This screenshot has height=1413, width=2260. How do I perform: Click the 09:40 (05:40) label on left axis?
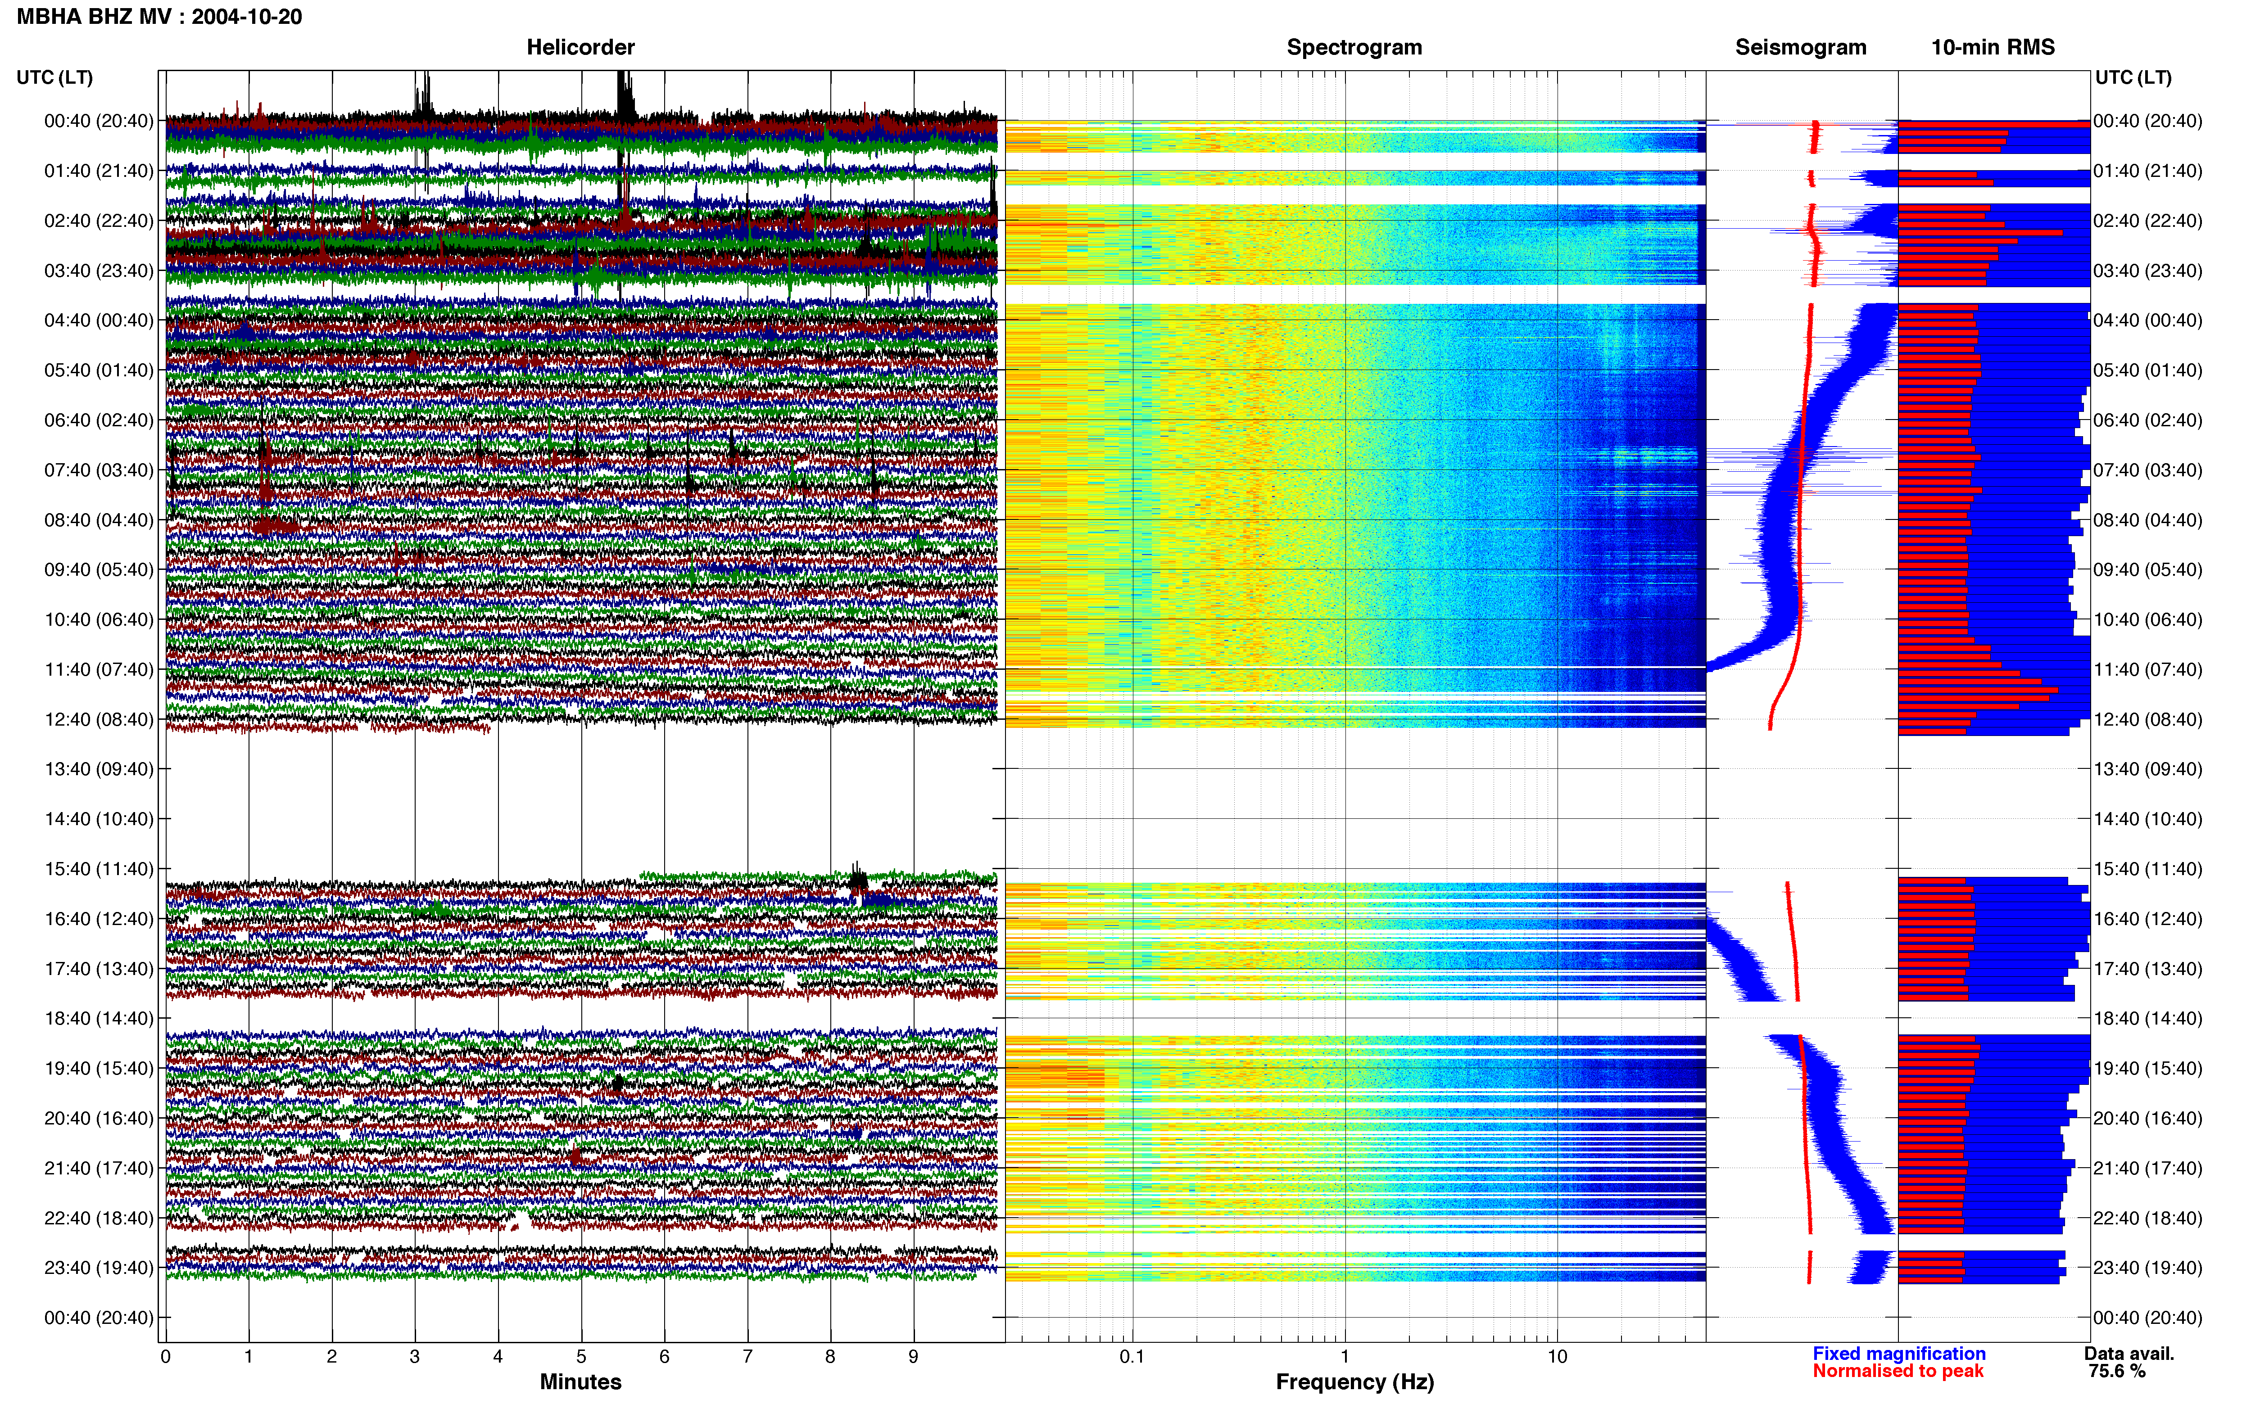[x=98, y=569]
